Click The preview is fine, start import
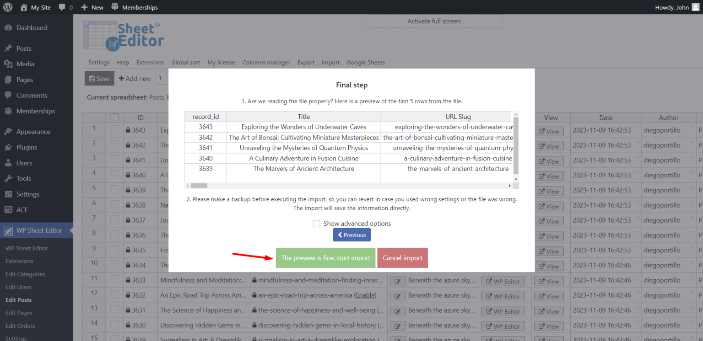Screen dimensions: 703x341 tap(325, 257)
